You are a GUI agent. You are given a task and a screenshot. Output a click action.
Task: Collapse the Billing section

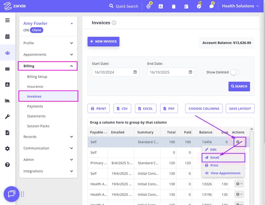tap(48, 66)
